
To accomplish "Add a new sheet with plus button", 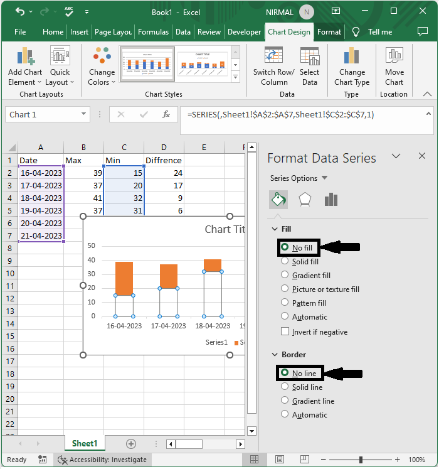I will click(x=131, y=444).
